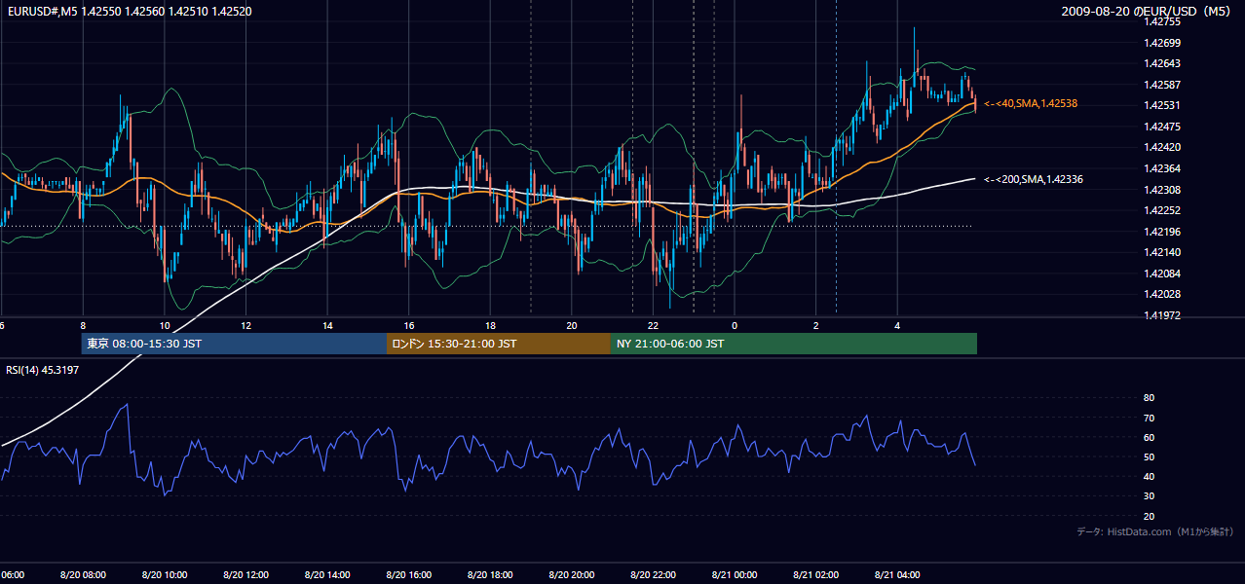This screenshot has width=1245, height=584.
Task: Click the 8/20 22:00 time axis label
Action: coord(653,575)
